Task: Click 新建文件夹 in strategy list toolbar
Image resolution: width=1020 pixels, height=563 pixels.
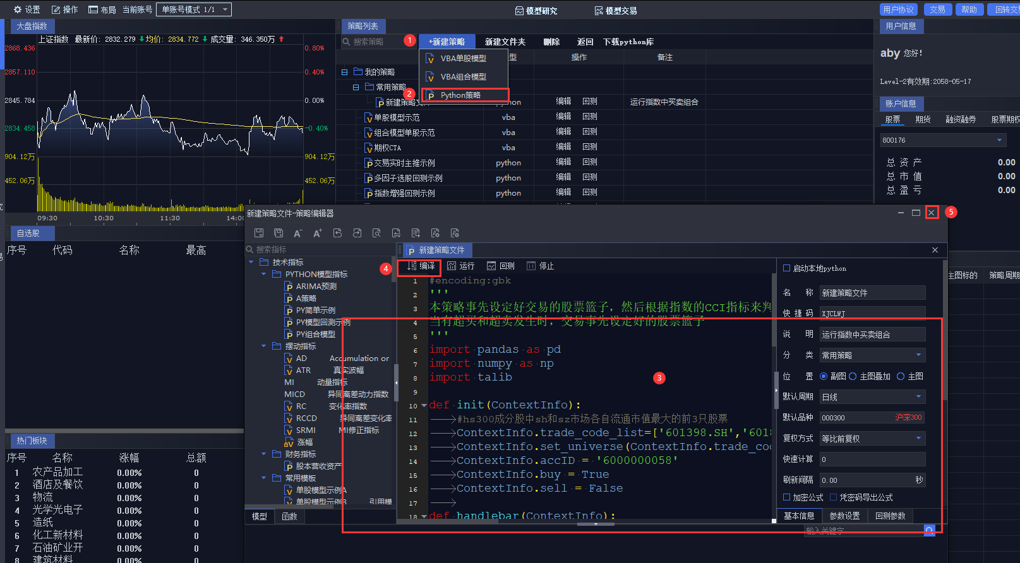Action: tap(505, 42)
